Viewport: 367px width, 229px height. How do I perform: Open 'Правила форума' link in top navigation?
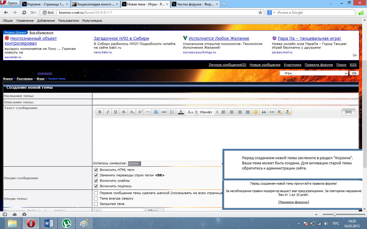point(319,65)
